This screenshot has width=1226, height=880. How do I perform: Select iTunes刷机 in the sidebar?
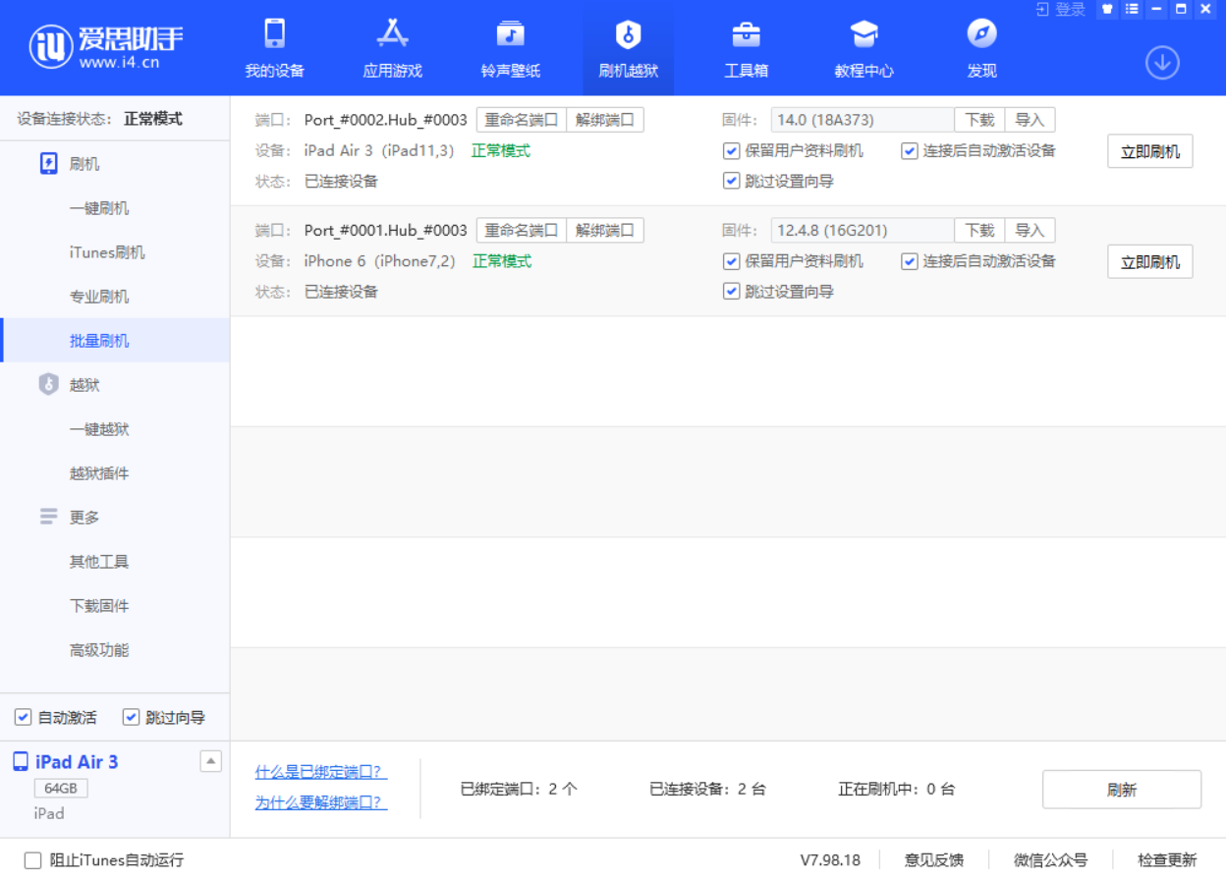pos(115,252)
